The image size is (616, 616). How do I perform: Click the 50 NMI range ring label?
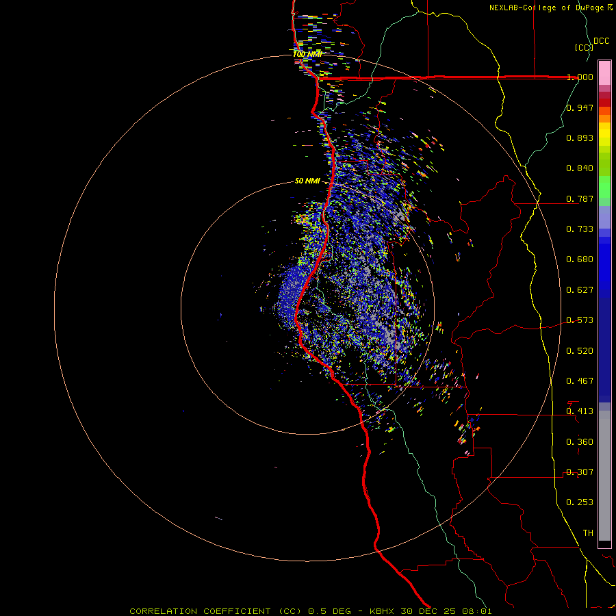coord(307,181)
